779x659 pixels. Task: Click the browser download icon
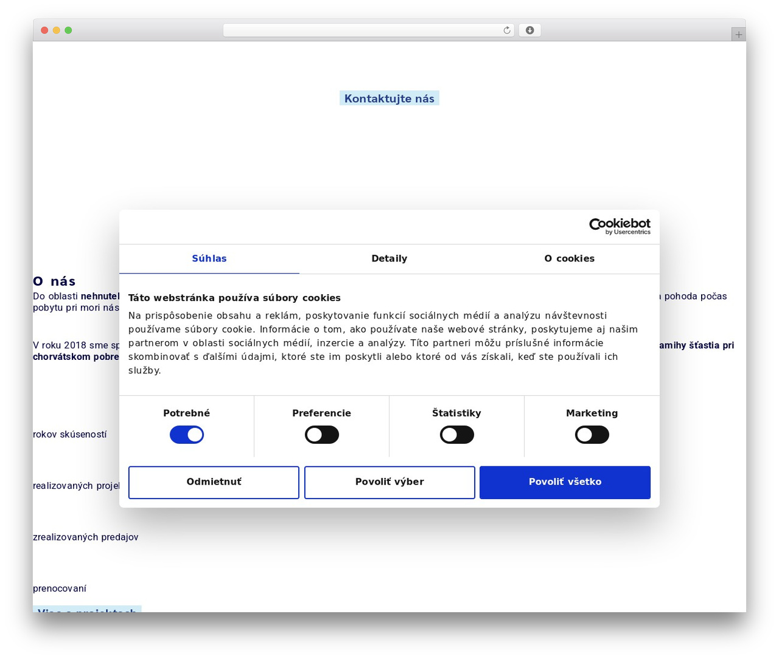coord(529,30)
